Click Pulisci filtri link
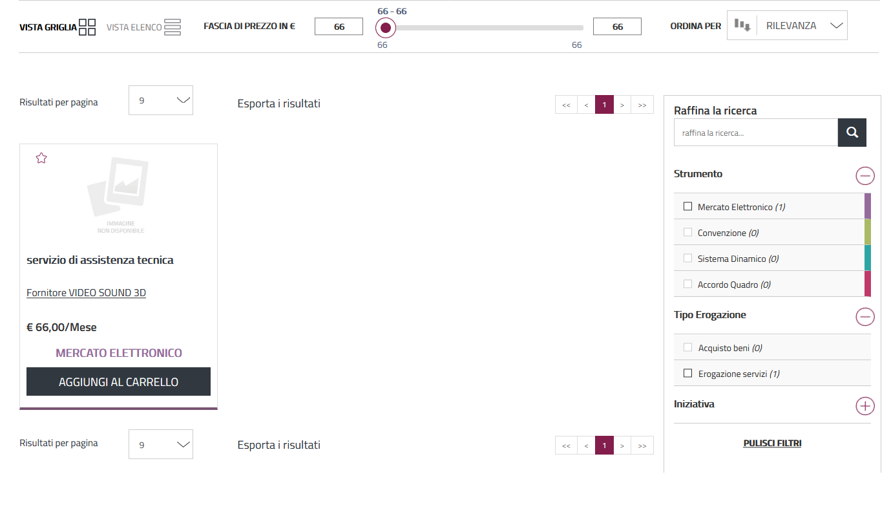This screenshot has height=505, width=891. coord(772,444)
